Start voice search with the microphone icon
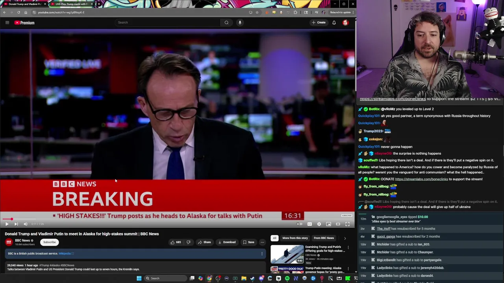 (240, 22)
